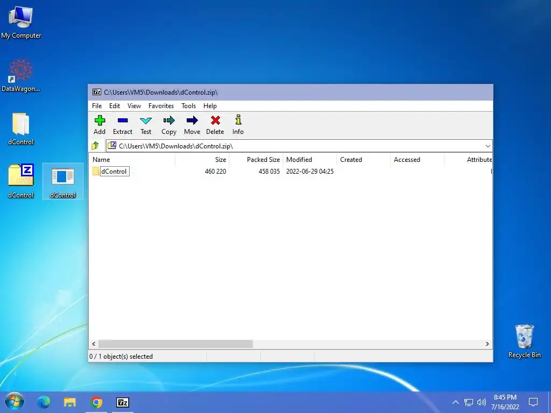Image resolution: width=551 pixels, height=413 pixels.
Task: Click the 7-Zip taskbar button
Action: pos(123,402)
